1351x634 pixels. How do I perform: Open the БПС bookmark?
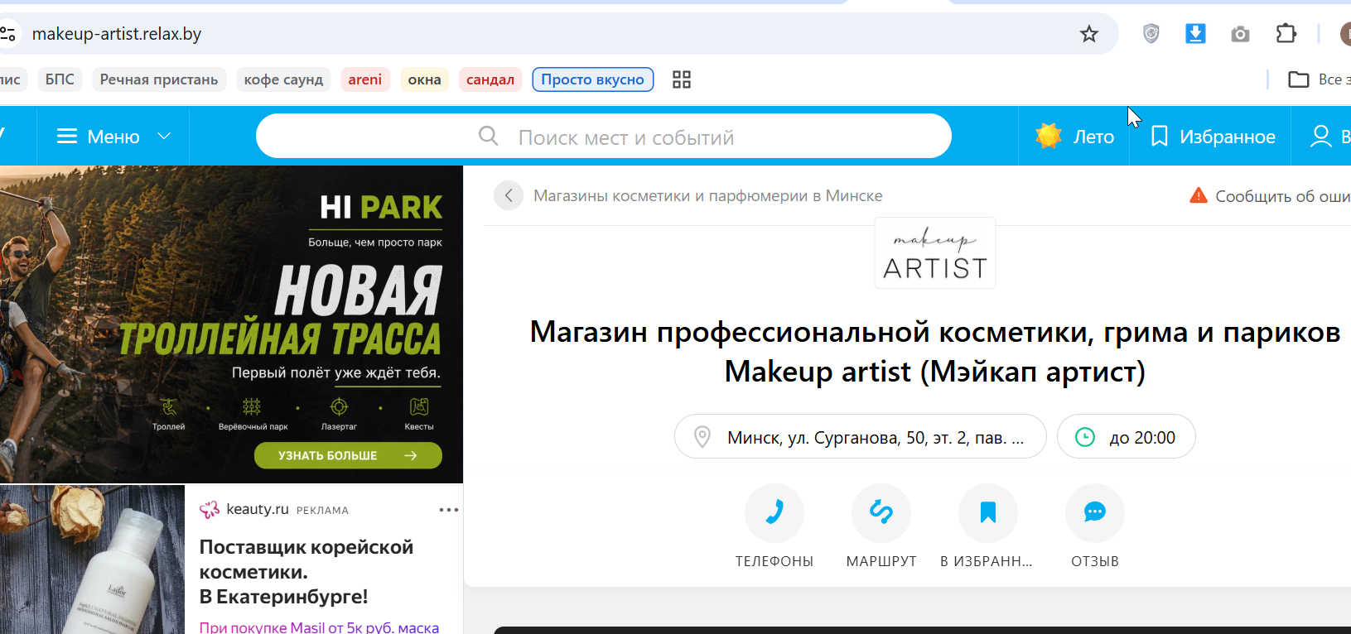pos(60,79)
